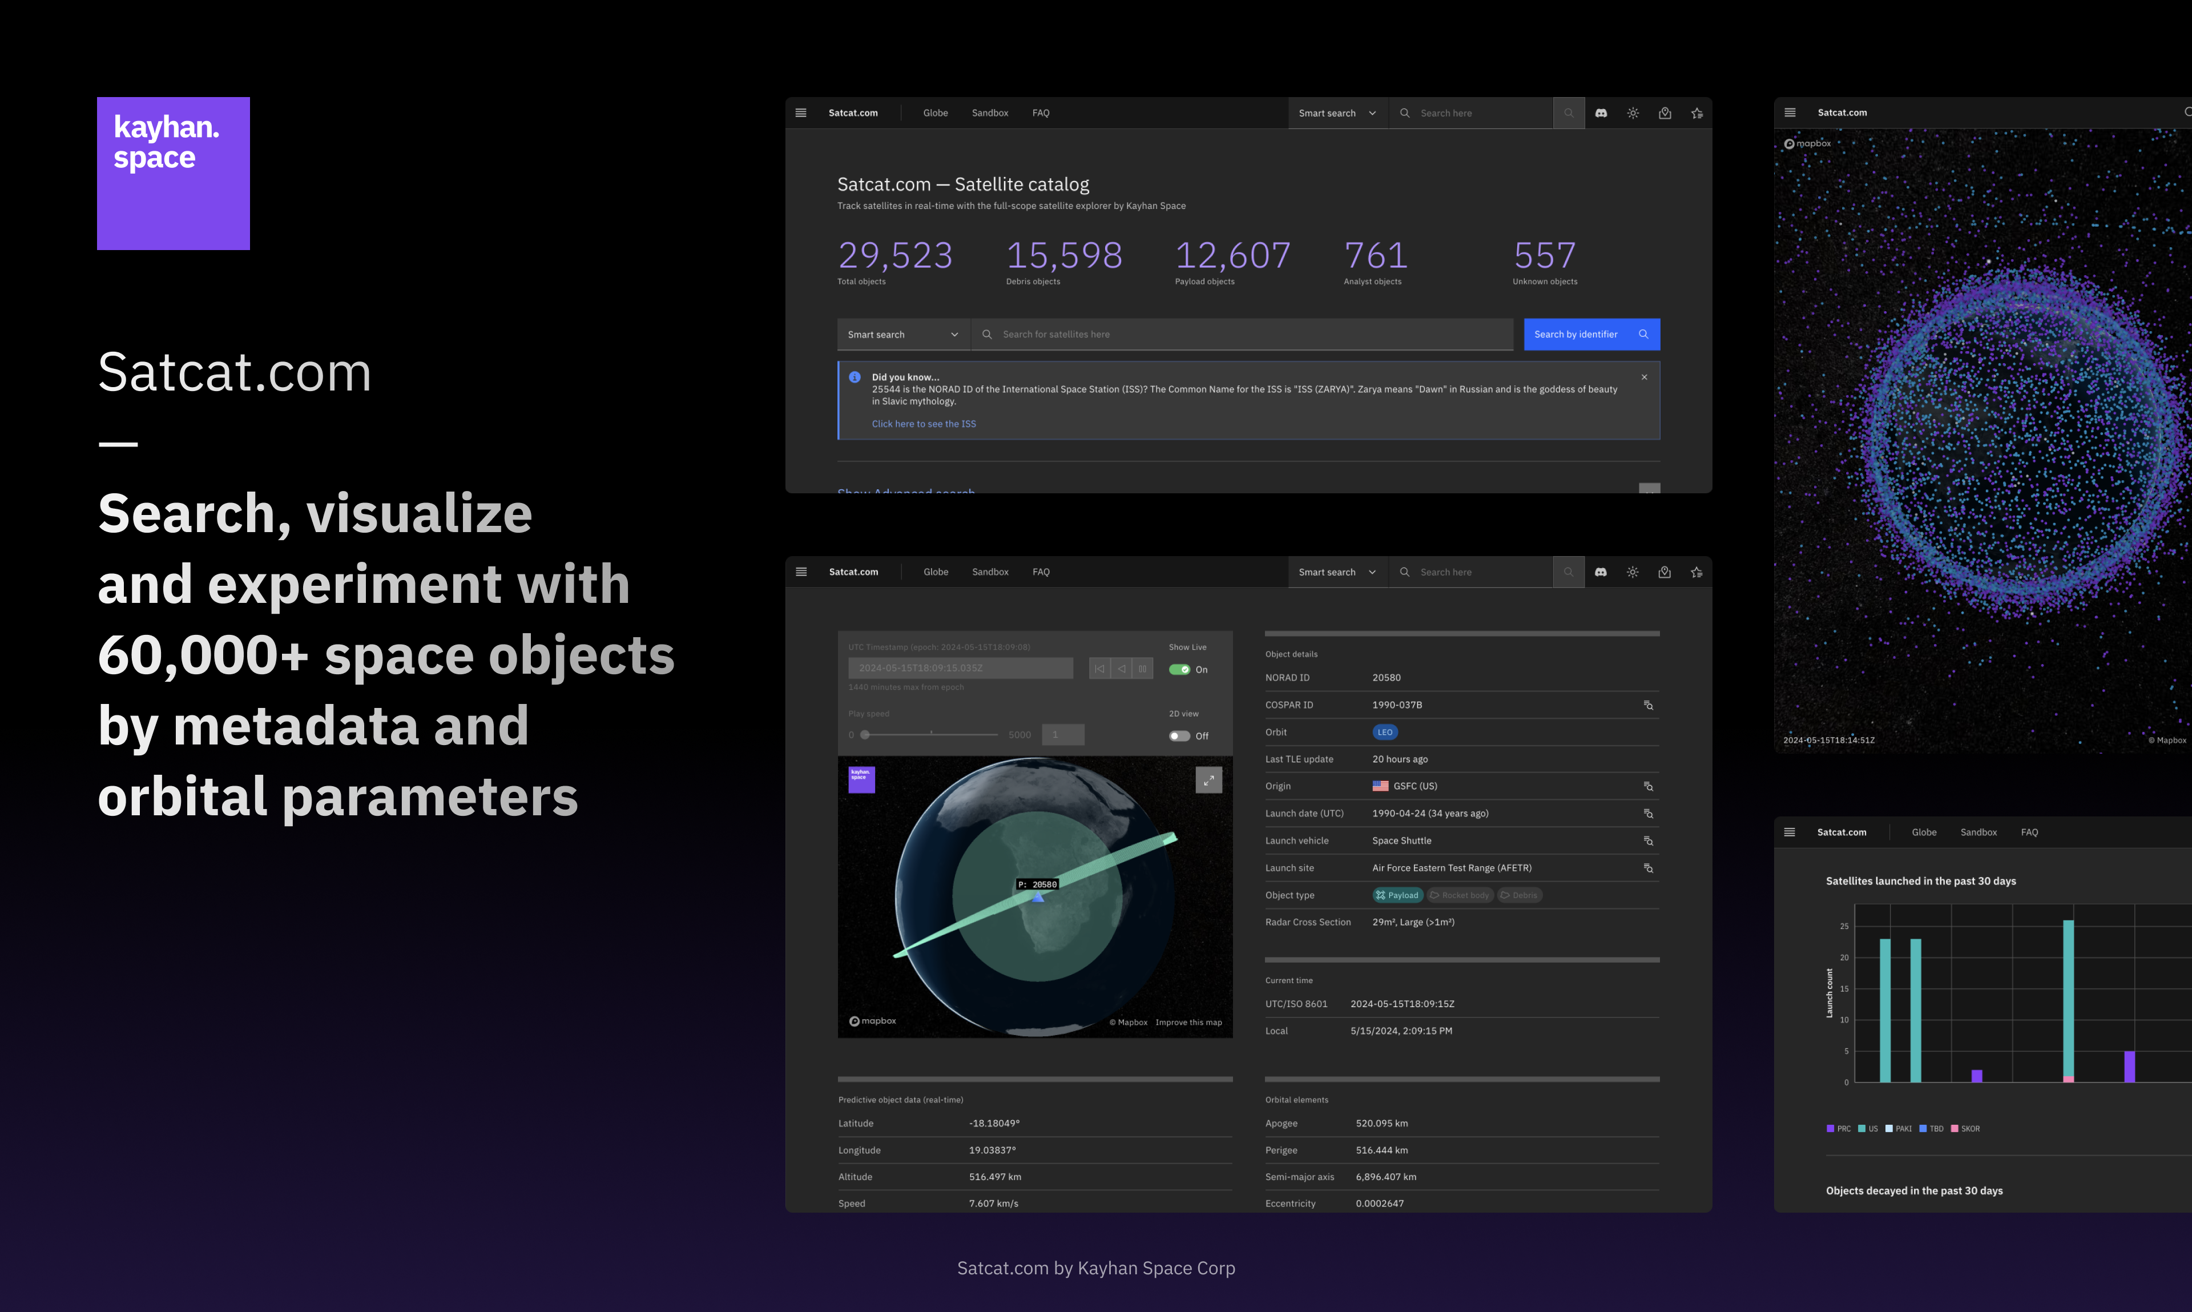Click mapbox logo on the orbit map
The width and height of the screenshot is (2192, 1312).
click(x=873, y=1021)
